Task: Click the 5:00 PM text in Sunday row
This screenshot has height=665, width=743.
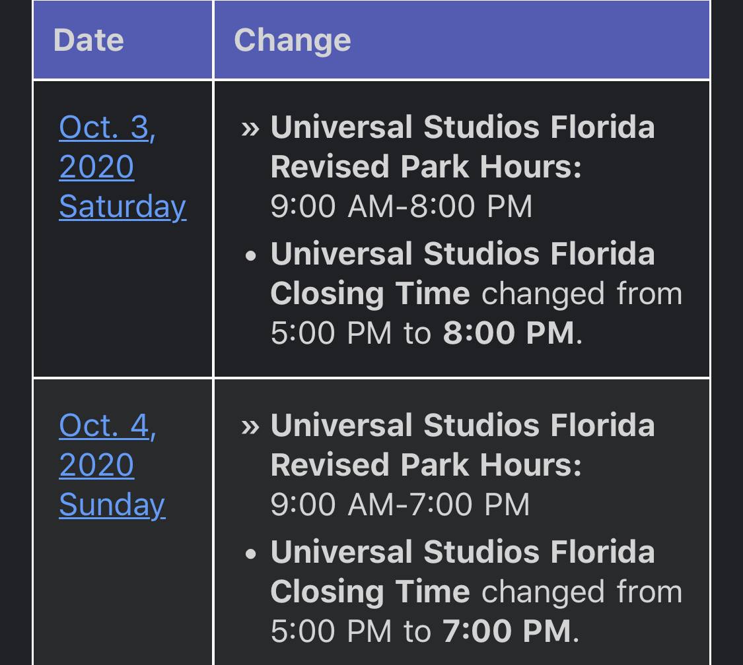Action: pos(331,631)
